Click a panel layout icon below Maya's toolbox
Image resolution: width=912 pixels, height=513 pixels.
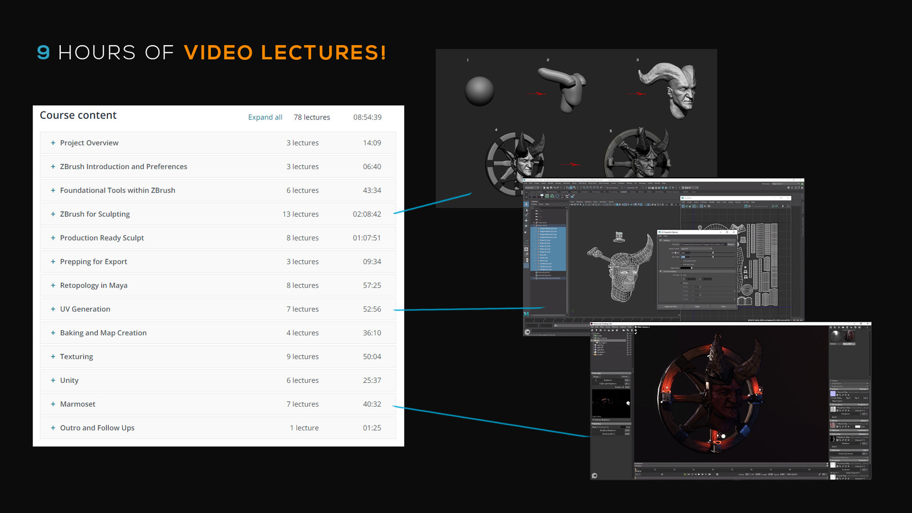click(526, 249)
